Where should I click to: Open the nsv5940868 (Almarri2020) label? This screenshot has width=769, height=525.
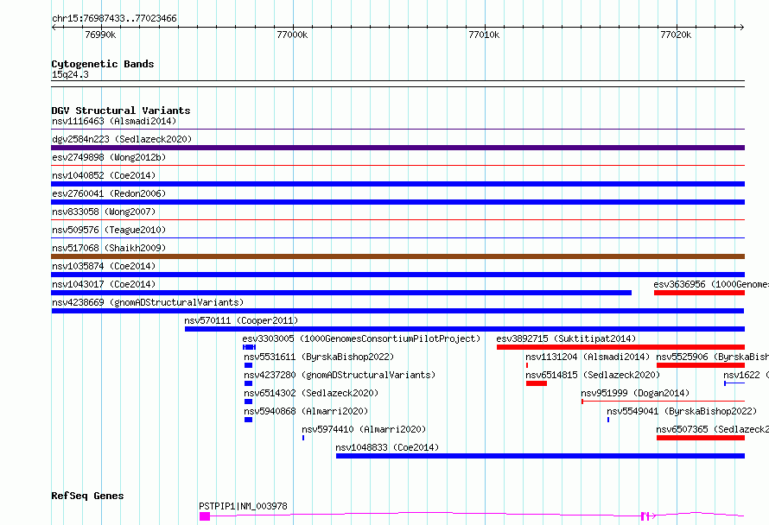pyautogui.click(x=306, y=411)
